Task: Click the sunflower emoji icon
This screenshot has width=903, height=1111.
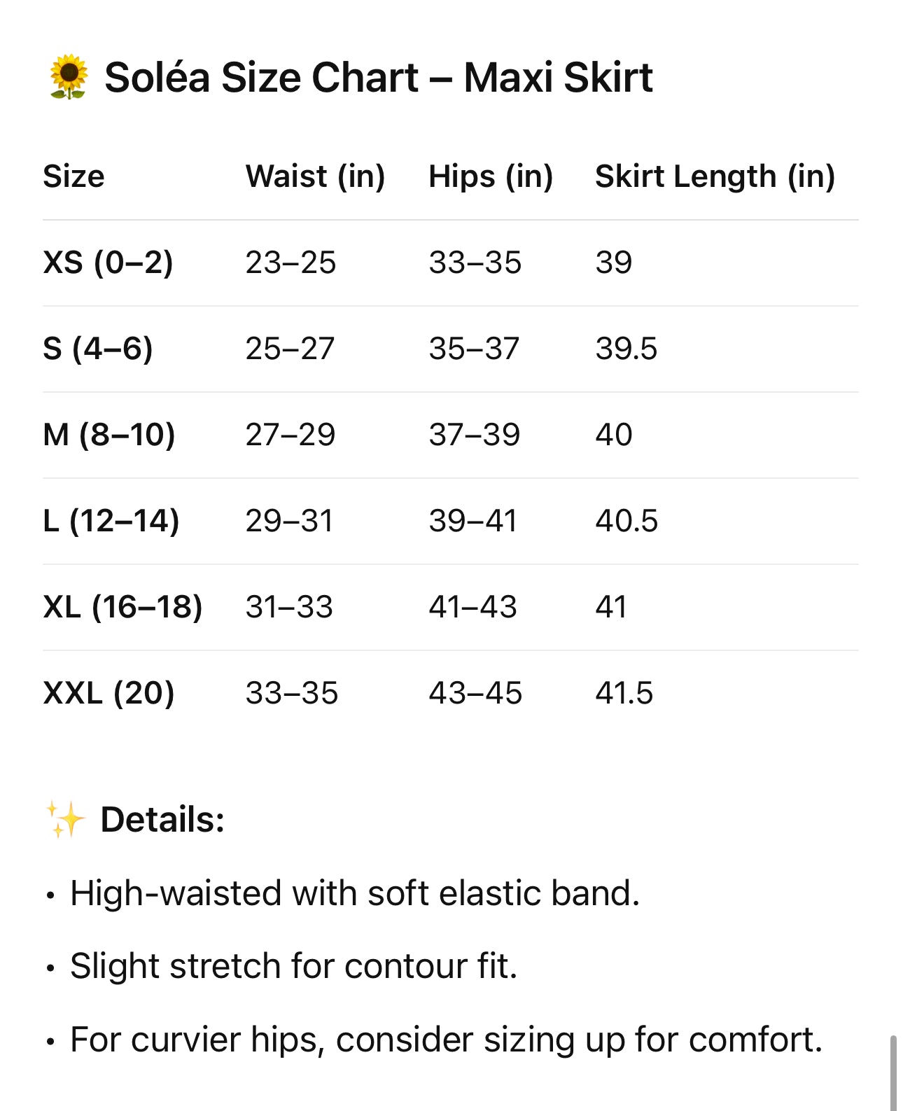Action: (x=69, y=77)
